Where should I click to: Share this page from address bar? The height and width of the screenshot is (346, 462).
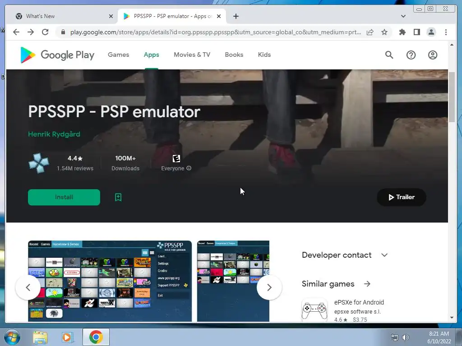(370, 32)
